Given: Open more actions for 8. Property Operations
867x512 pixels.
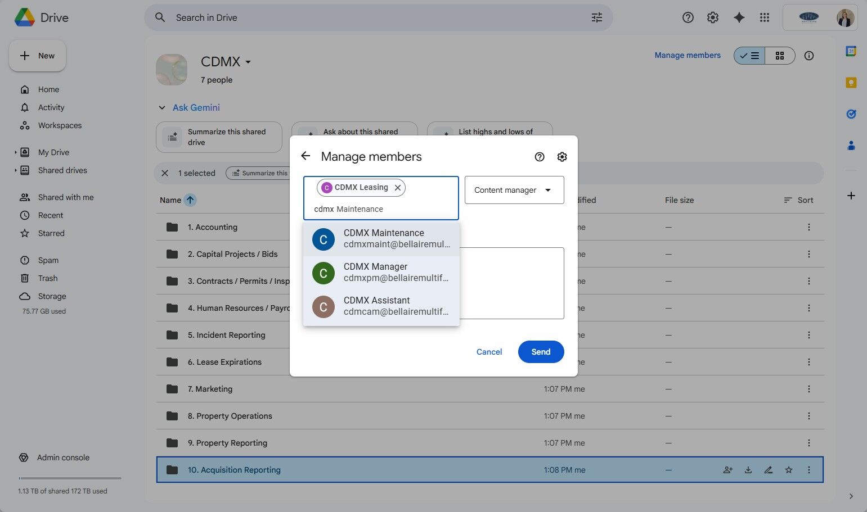Looking at the screenshot, I should (809, 416).
